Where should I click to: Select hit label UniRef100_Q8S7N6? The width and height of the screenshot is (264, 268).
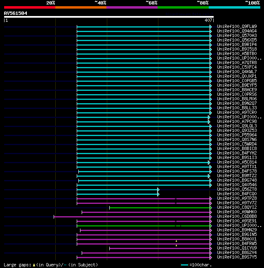pos(237,140)
